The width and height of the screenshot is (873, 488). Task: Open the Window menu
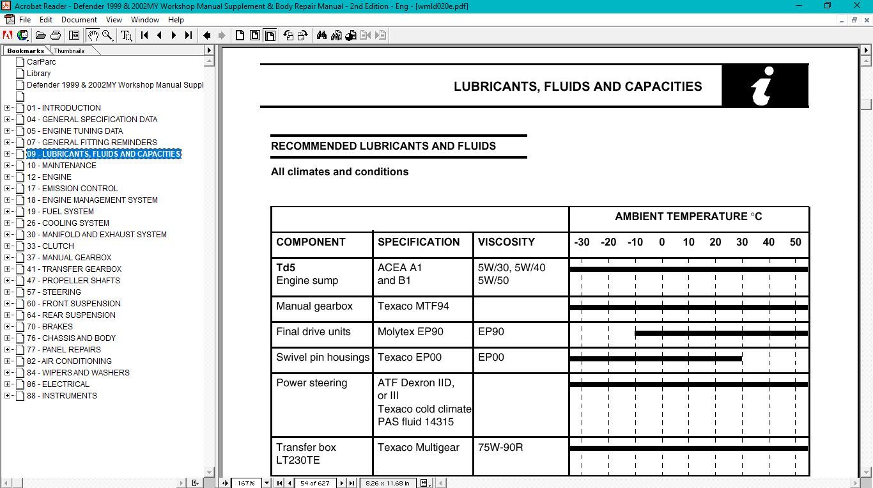pyautogui.click(x=145, y=20)
